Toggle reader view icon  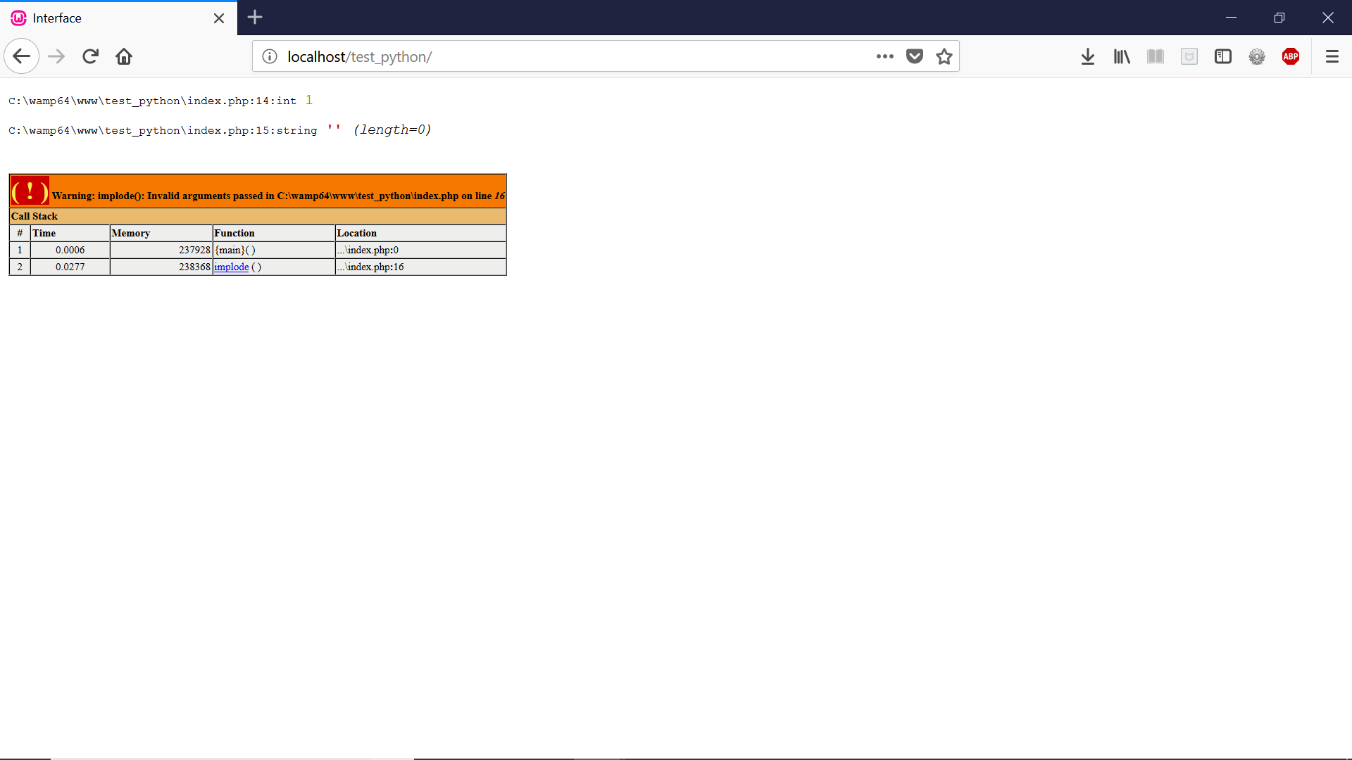coord(1156,56)
